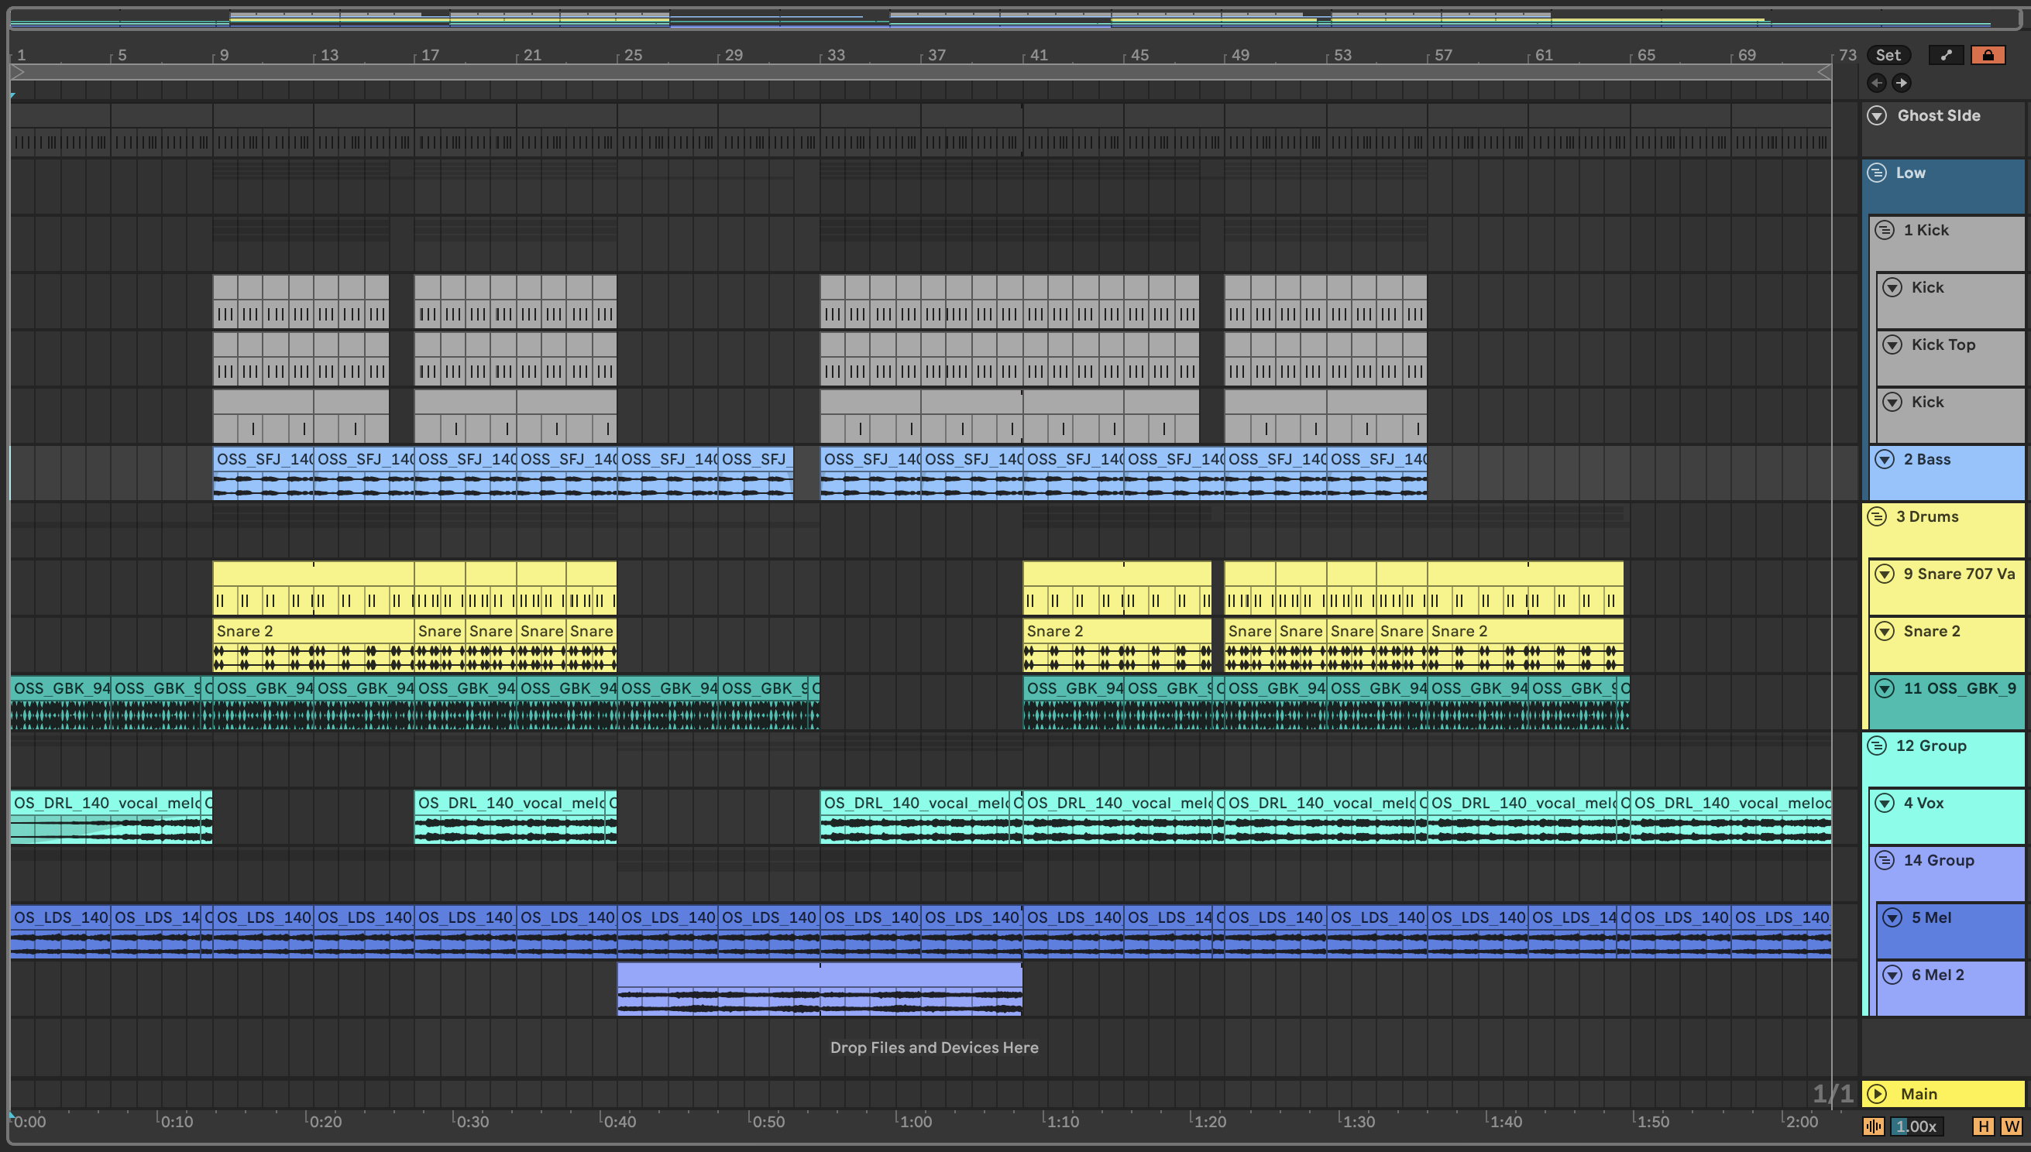Click bar 9 on the beat ruler
This screenshot has width=2031, height=1152.
224,55
